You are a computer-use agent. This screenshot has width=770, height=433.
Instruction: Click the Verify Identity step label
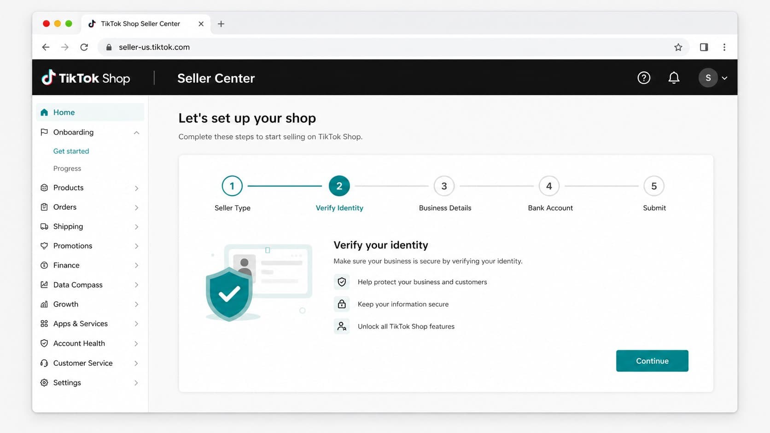tap(339, 208)
